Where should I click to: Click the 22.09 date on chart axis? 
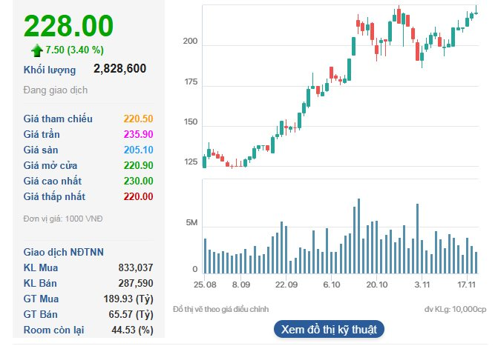click(x=286, y=284)
